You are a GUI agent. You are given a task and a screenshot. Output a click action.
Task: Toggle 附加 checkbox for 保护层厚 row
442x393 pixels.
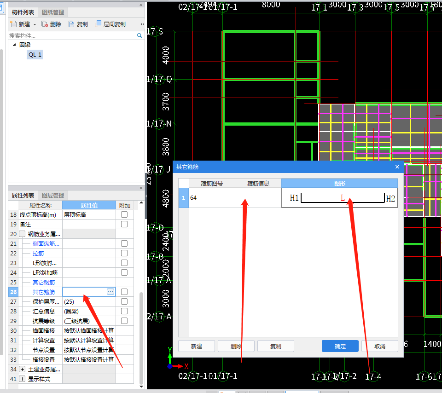tap(124, 301)
